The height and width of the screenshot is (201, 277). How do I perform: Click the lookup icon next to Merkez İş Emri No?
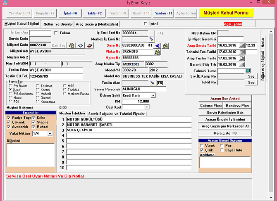pyautogui.click(x=151, y=39)
